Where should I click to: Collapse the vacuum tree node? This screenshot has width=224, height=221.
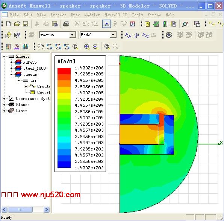[x=11, y=74]
